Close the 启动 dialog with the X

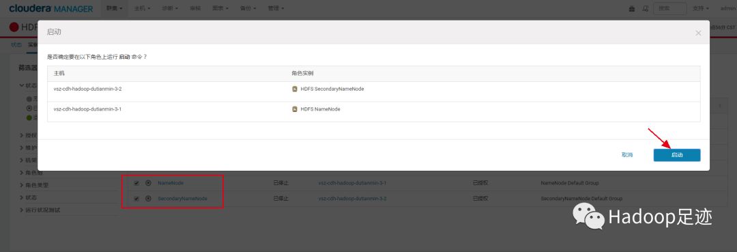pyautogui.click(x=698, y=33)
